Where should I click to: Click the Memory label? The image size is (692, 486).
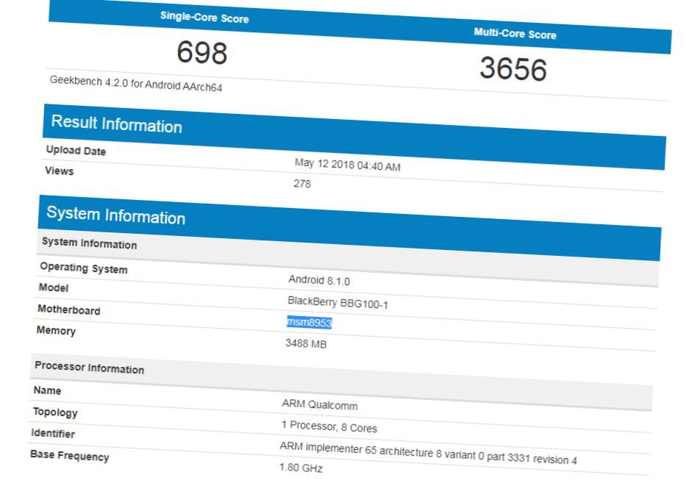click(x=56, y=330)
